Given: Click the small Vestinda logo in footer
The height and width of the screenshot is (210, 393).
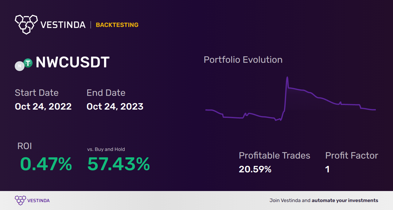Looking at the screenshot, I should click(x=20, y=200).
